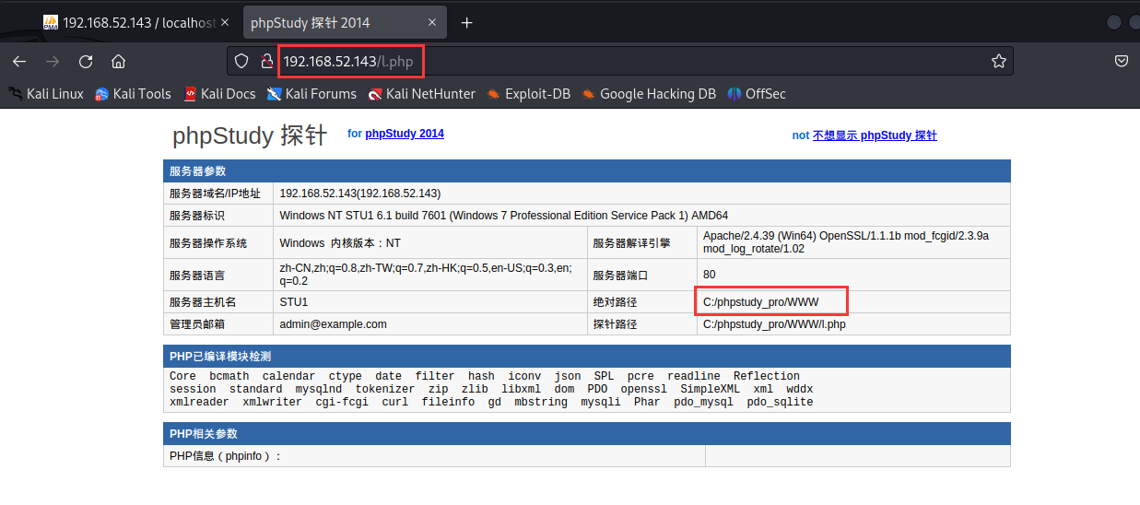Click the absolute path C:/phpstudy_pro/WWW

coord(760,301)
